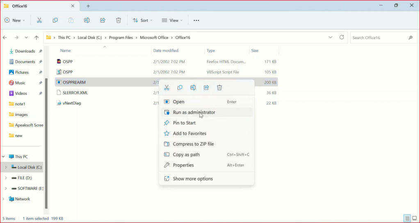Select Compress to ZIP file
The width and height of the screenshot is (420, 223).
click(206, 144)
